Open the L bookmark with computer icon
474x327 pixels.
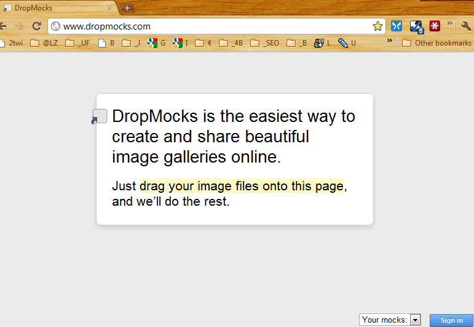(322, 43)
